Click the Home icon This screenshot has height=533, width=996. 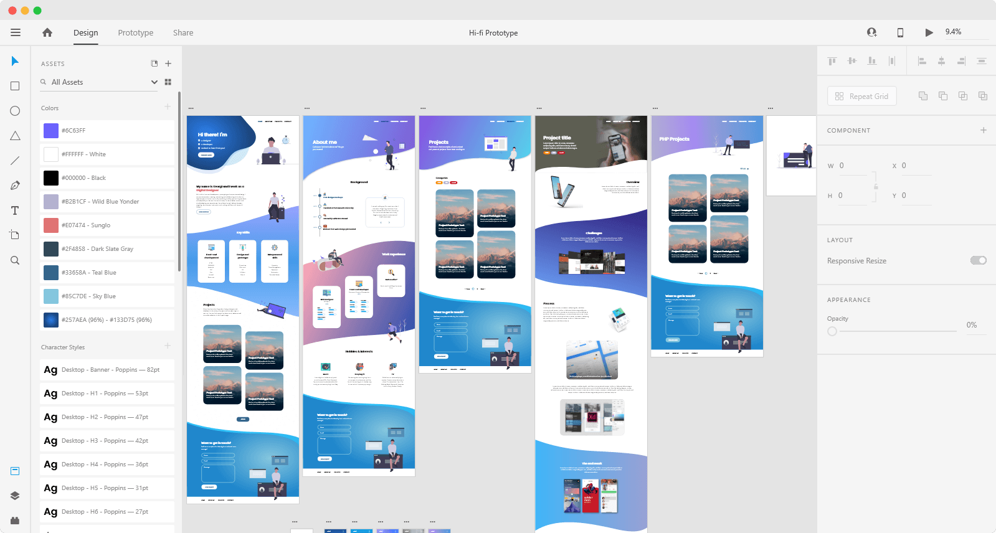tap(47, 32)
